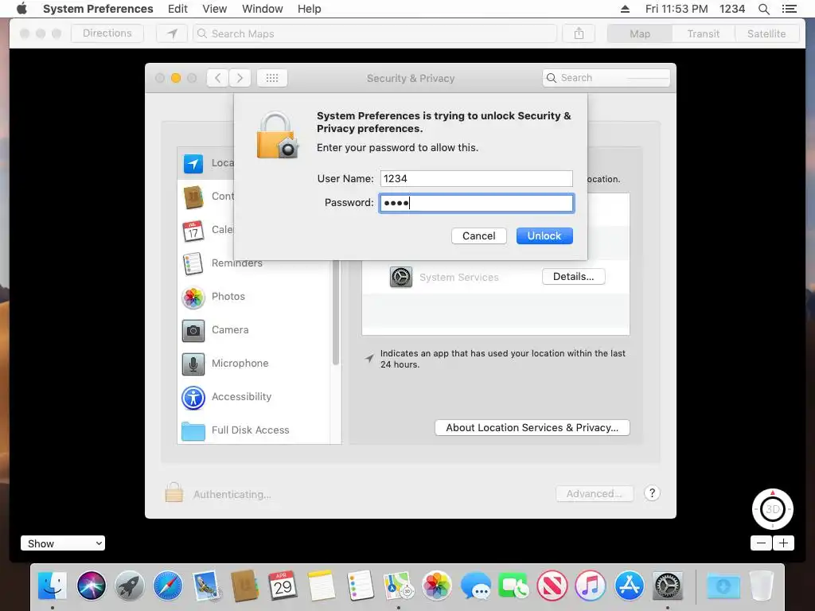The image size is (815, 611).
Task: Open Calendar from the Dock
Action: tap(283, 586)
